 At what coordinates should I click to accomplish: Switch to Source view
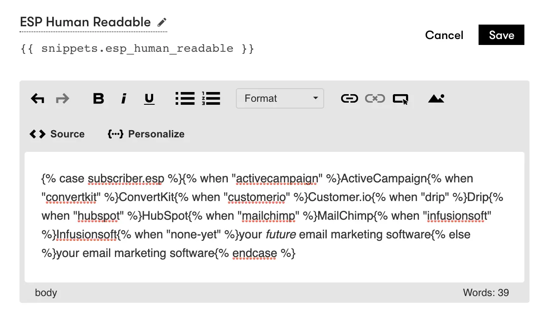pyautogui.click(x=57, y=134)
